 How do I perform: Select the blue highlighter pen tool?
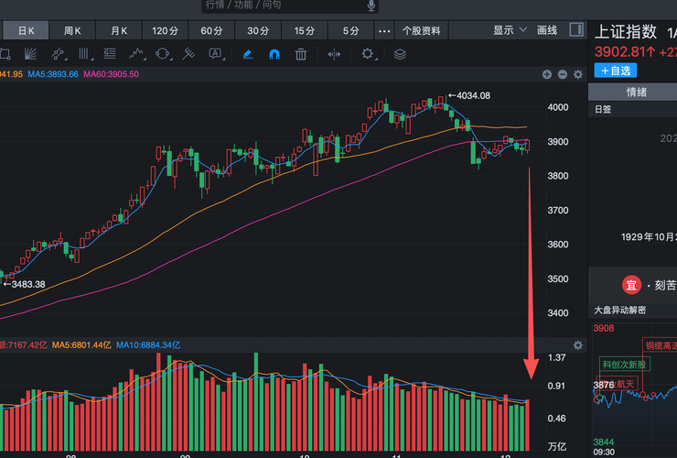[247, 54]
